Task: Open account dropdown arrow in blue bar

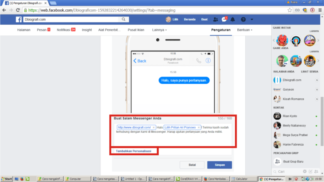Action: point(252,19)
